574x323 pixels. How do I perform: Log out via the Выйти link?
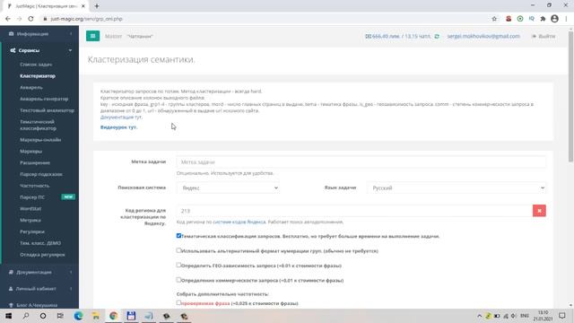(544, 36)
